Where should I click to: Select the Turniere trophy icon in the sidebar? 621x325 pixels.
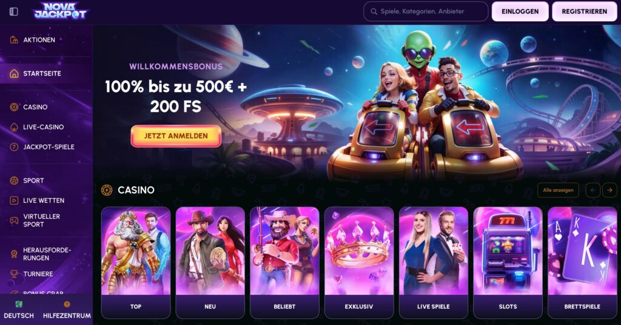14,274
